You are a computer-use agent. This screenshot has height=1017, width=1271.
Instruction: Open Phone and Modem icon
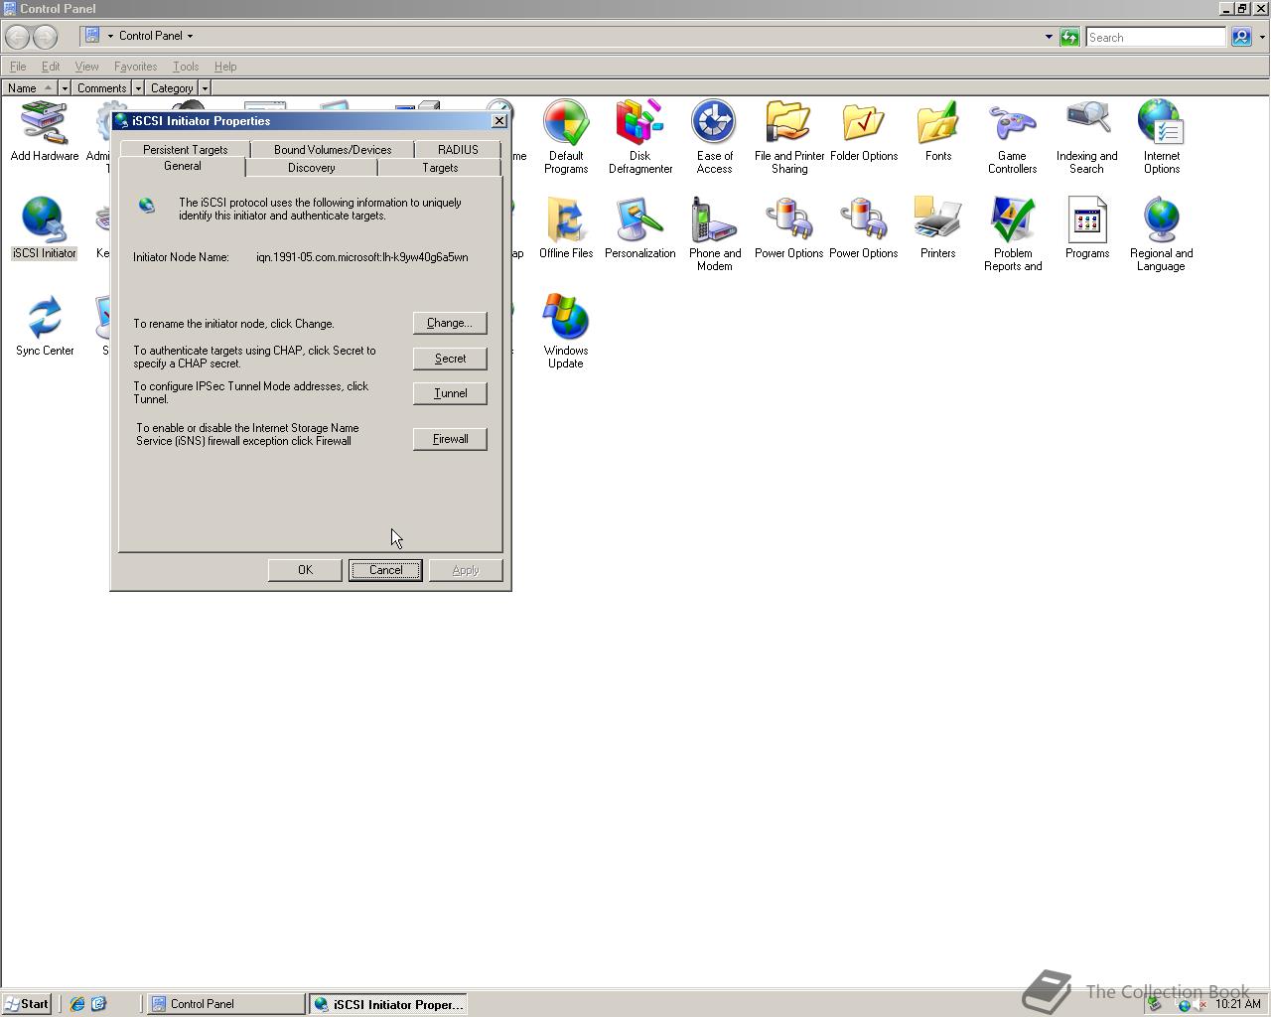pos(714,234)
